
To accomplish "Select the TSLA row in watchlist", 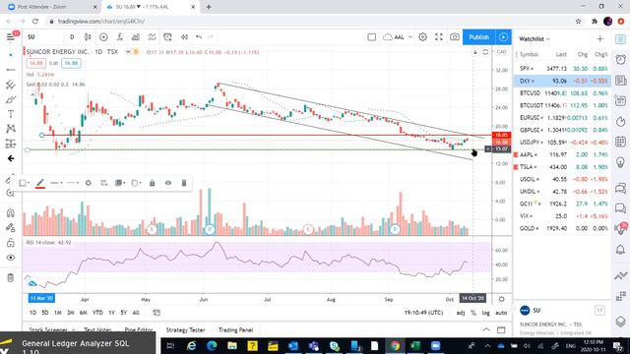I will [562, 167].
